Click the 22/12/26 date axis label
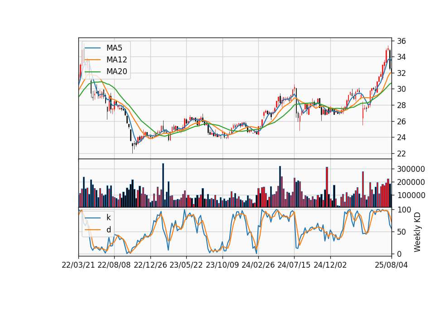Viewport: 435px width, 312px height. 150,265
